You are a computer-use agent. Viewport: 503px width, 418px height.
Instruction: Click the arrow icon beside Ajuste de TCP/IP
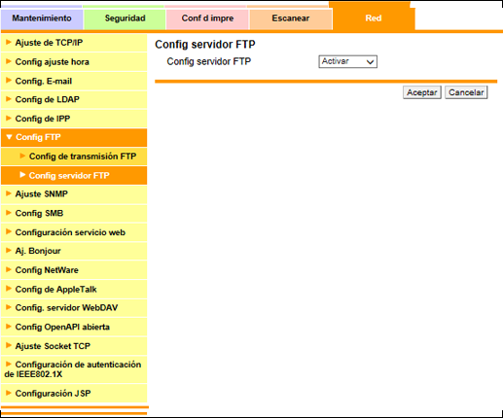pyautogui.click(x=9, y=42)
